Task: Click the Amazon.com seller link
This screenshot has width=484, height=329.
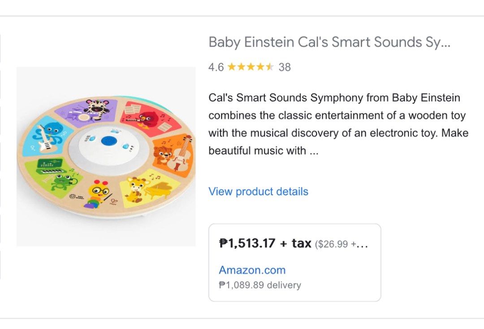Action: [252, 270]
